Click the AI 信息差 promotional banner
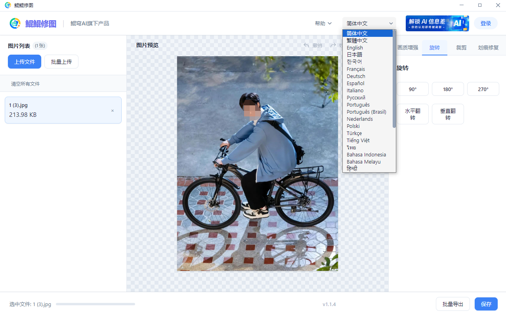 pos(437,23)
